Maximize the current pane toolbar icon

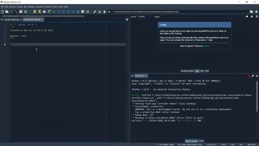[83, 12]
